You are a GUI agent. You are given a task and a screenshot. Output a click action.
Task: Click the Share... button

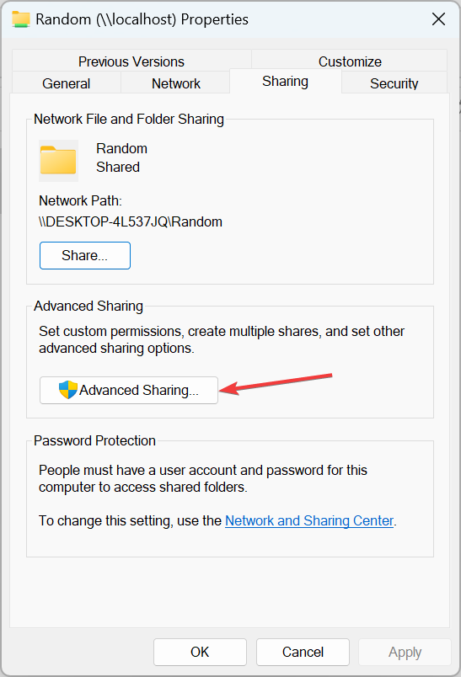(85, 256)
